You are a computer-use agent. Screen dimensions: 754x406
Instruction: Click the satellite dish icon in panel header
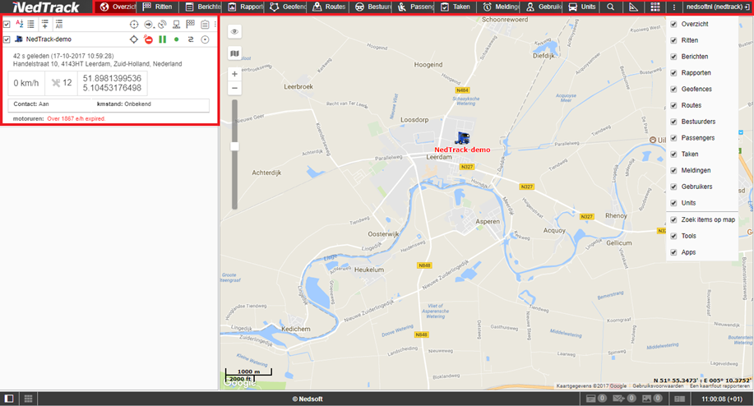(x=163, y=25)
